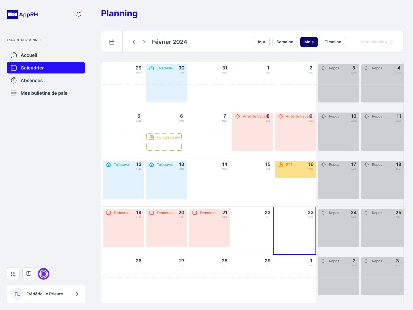This screenshot has height=310, width=413.
Task: Click the calendar picker icon next to Février 2024
Action: tap(112, 42)
